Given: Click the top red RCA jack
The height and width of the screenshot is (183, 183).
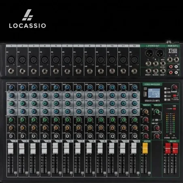Looking at the screenshot, I should pos(171,67).
